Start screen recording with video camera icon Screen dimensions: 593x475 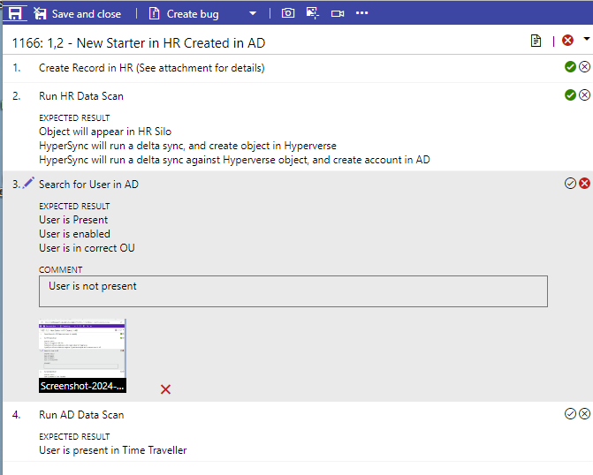(x=337, y=14)
